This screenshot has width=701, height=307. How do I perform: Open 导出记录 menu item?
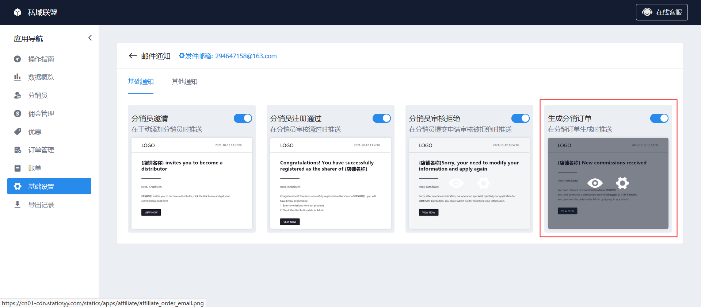point(49,205)
